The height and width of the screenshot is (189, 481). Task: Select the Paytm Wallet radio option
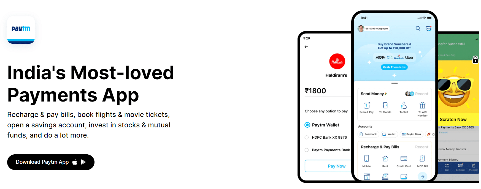click(307, 125)
